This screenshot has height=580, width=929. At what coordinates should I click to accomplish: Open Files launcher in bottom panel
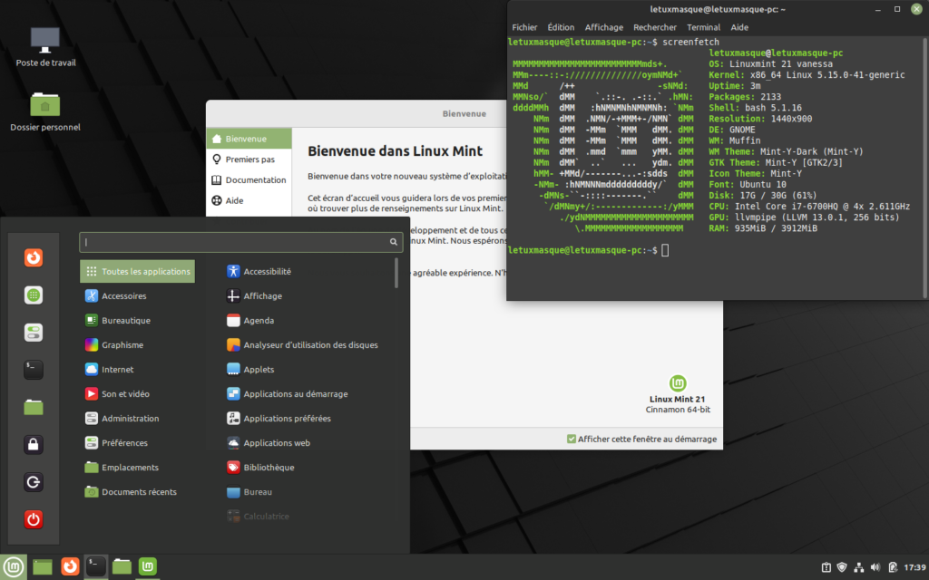tap(122, 567)
